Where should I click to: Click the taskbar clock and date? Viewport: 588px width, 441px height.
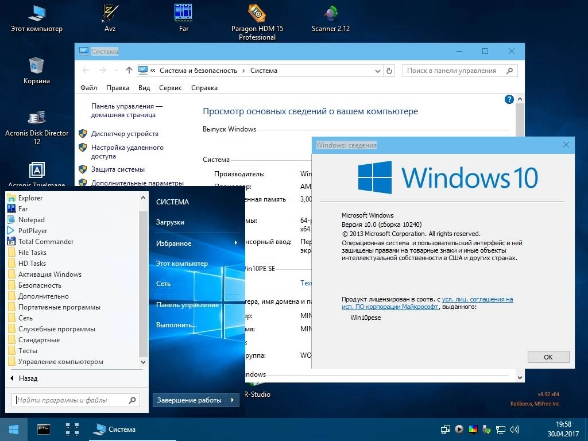(563, 430)
